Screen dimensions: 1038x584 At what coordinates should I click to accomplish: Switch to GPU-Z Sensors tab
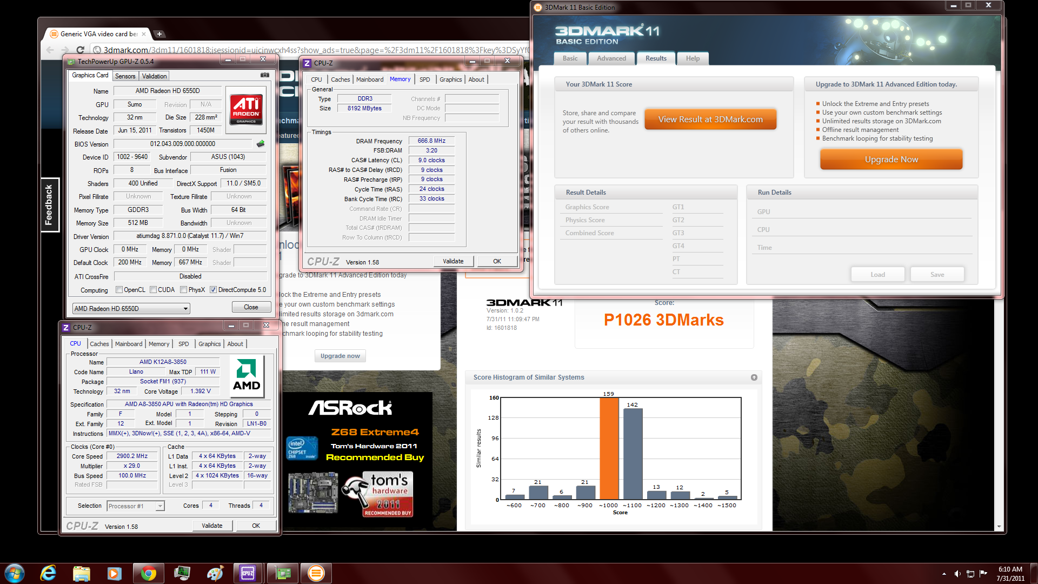125,76
